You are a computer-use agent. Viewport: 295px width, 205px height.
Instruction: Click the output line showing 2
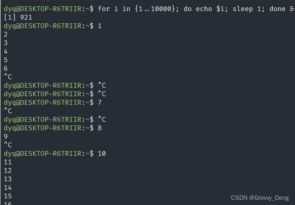tap(6, 34)
